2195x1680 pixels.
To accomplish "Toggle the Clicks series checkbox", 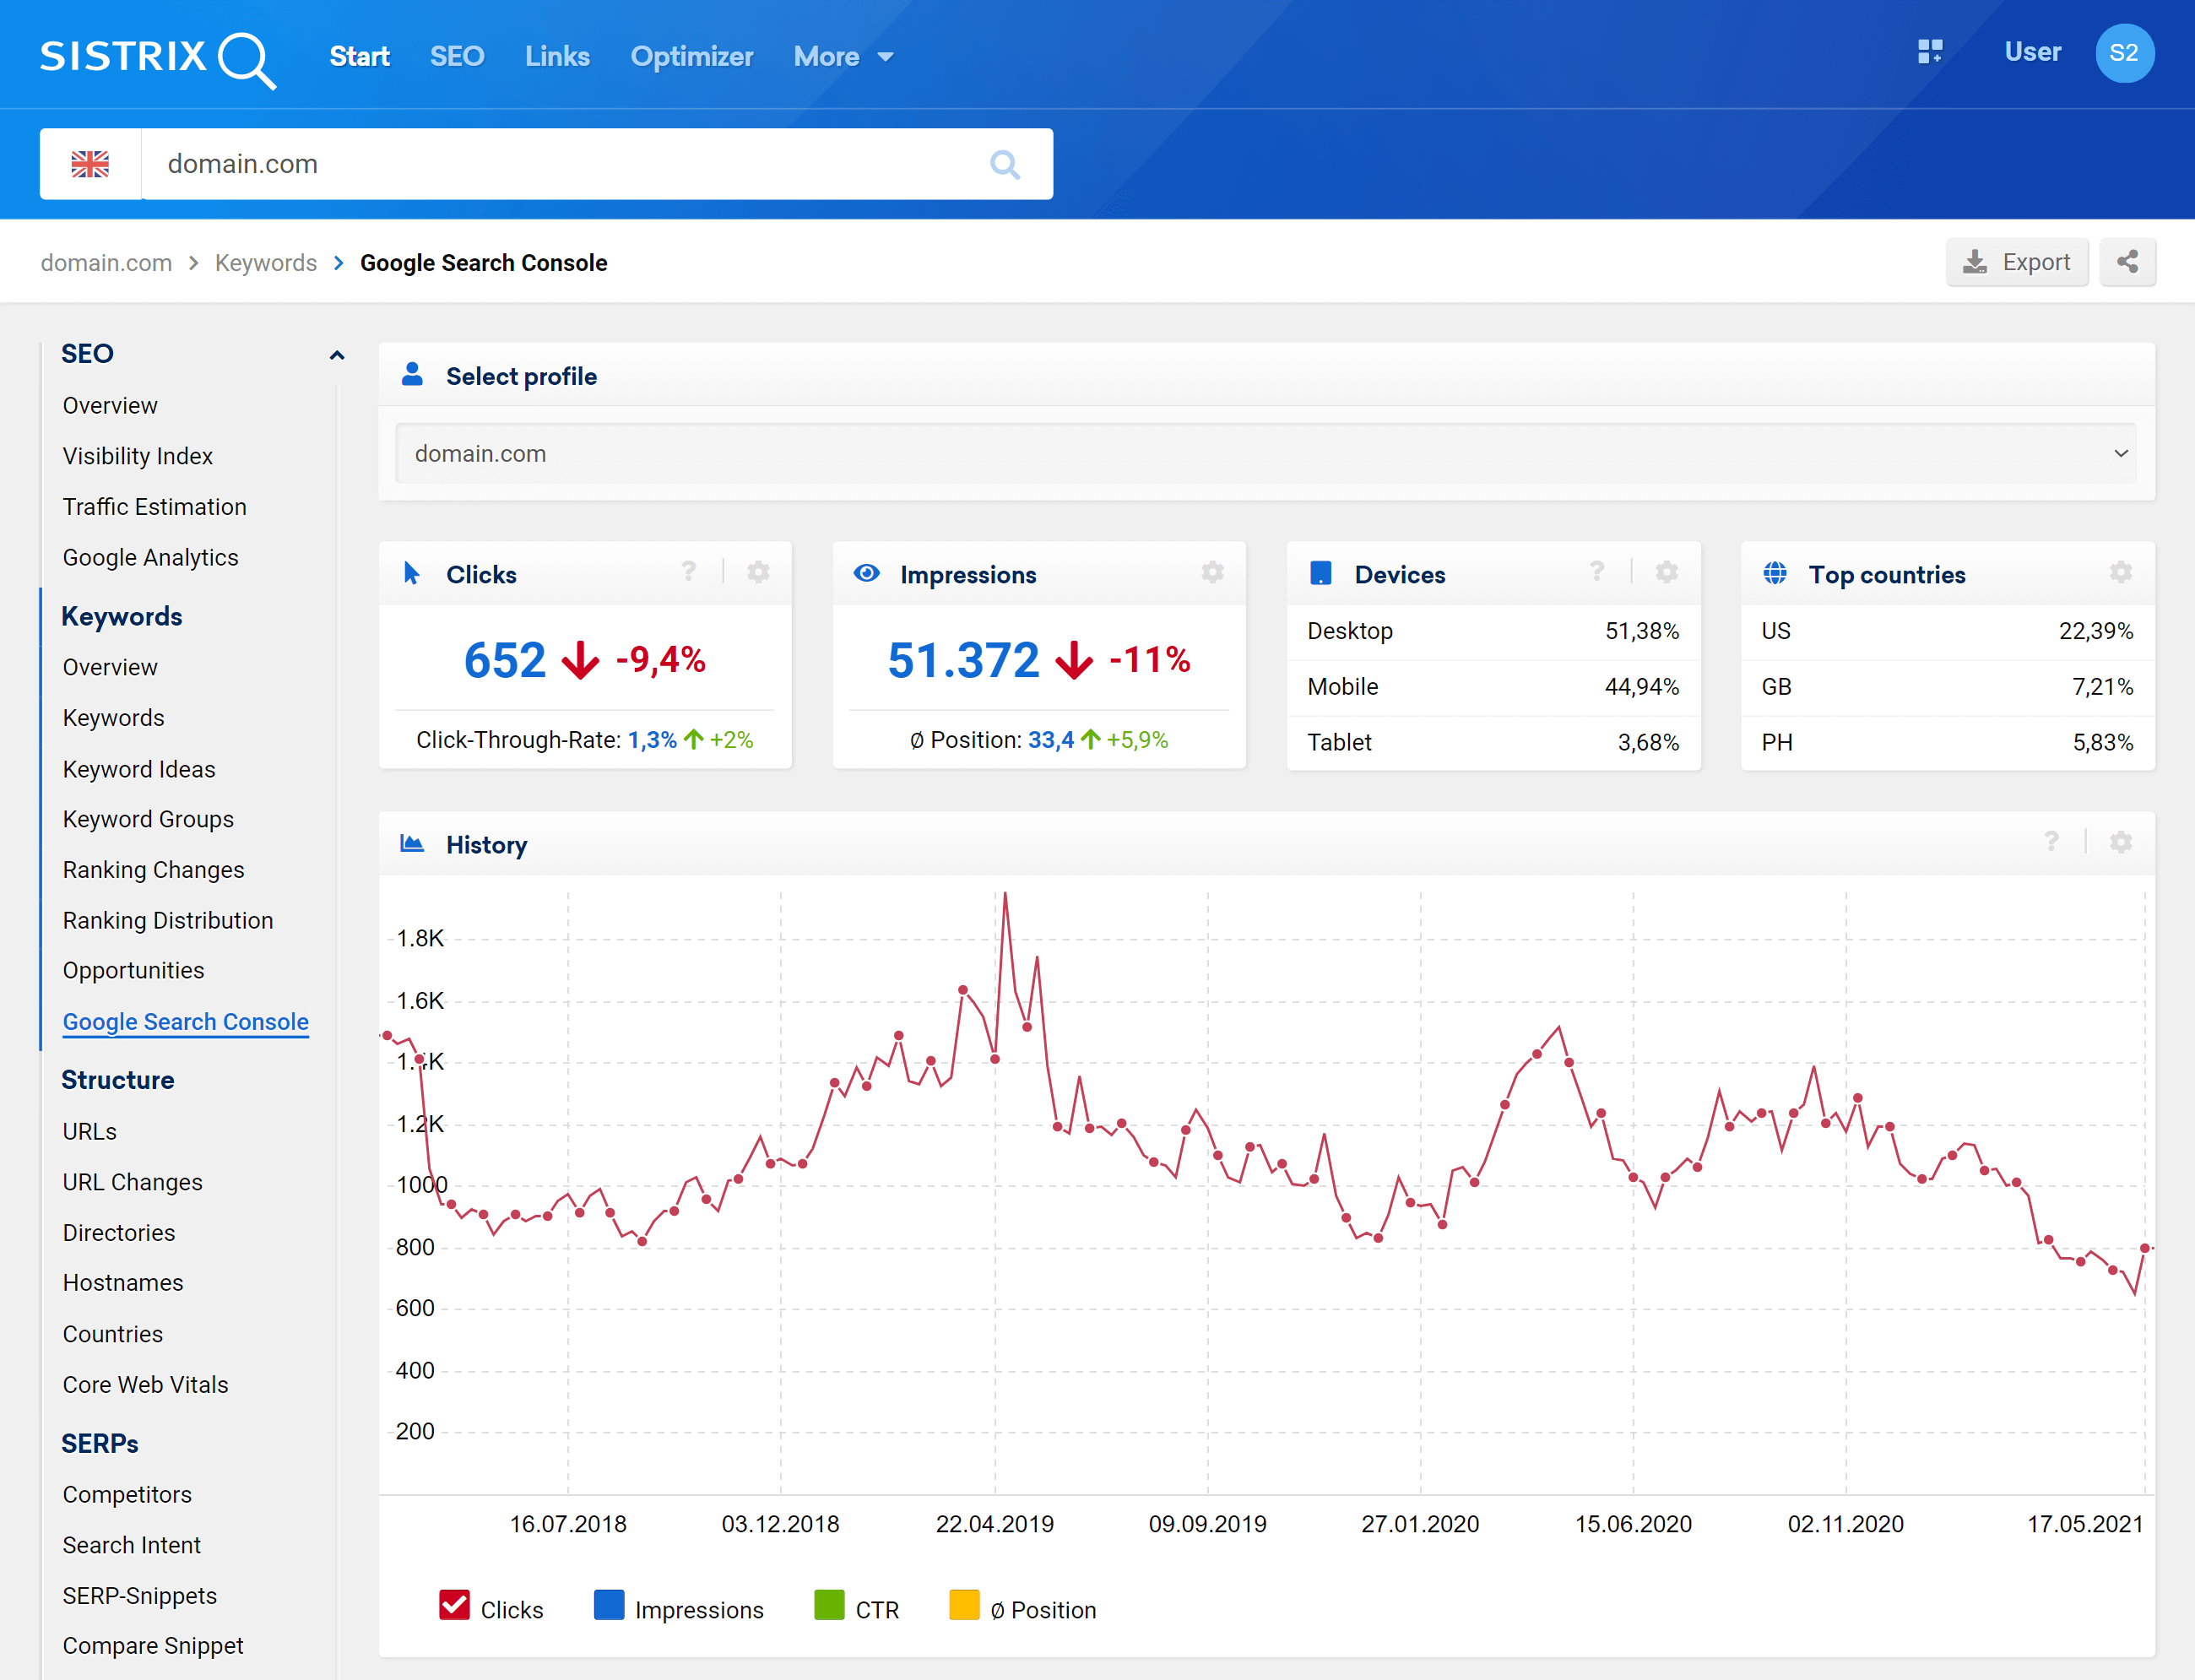I will [x=455, y=1605].
